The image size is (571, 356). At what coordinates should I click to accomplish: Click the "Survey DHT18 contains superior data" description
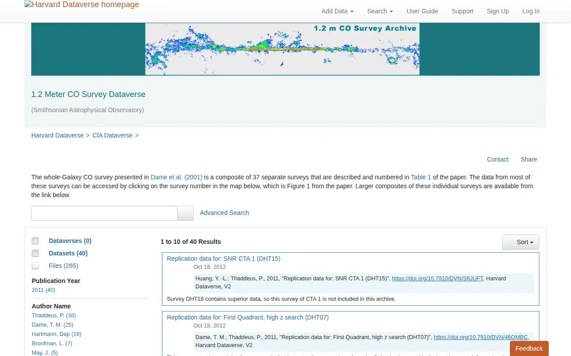click(281, 299)
